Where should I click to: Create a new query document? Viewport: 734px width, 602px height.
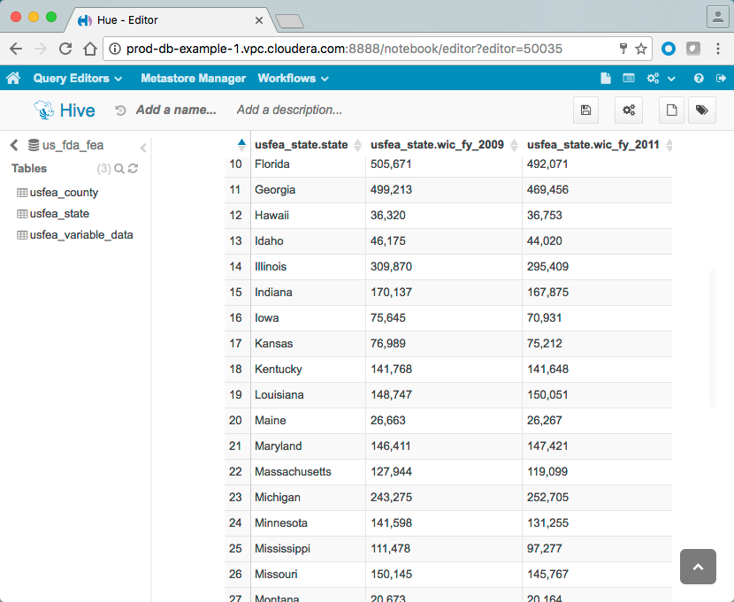(672, 110)
